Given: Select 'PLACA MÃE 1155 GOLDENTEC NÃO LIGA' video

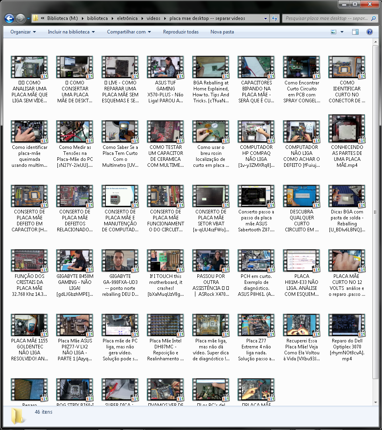Looking at the screenshot, I should click(29, 337).
